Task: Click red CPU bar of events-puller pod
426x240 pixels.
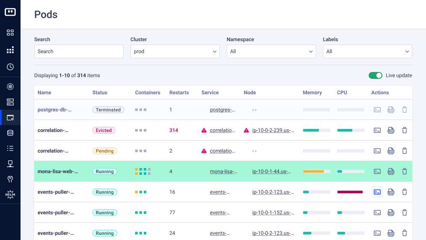Action: (350, 192)
